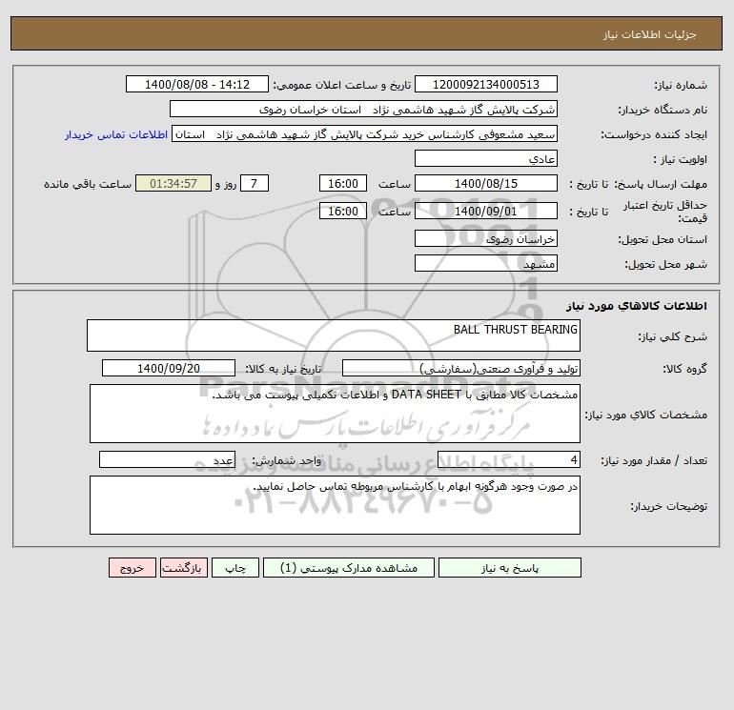734x710 pixels.
Task: Click the BALL THRUST BEARING description box
Action: pyautogui.click(x=334, y=335)
